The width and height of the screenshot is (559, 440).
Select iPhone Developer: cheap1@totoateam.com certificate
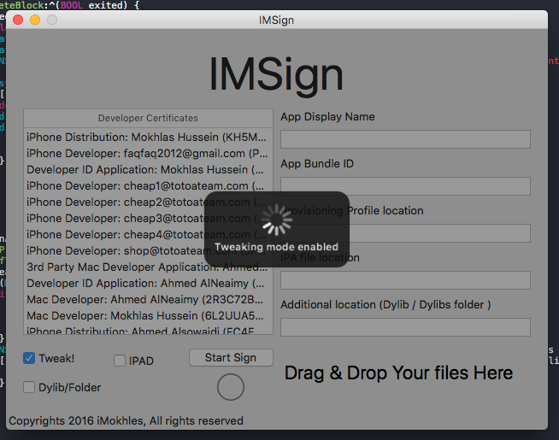coord(149,186)
